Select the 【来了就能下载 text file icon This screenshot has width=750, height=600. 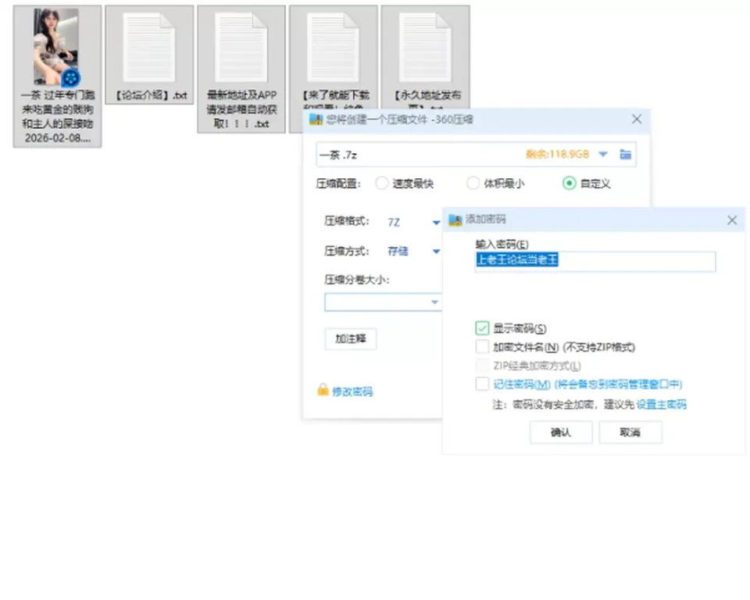(x=333, y=47)
